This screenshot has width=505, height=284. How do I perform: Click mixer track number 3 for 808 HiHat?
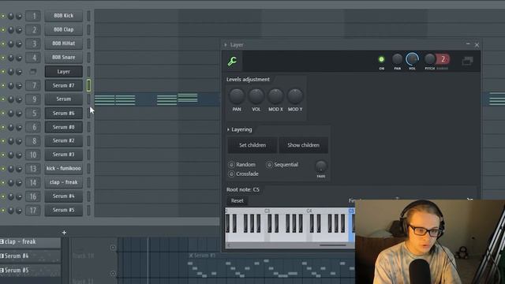point(33,43)
